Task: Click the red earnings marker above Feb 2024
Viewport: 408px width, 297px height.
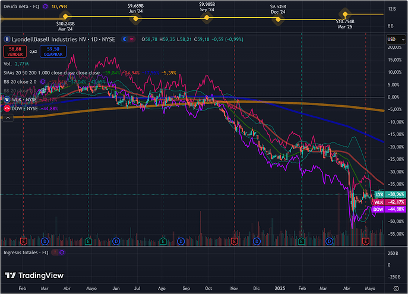Action: (23, 241)
